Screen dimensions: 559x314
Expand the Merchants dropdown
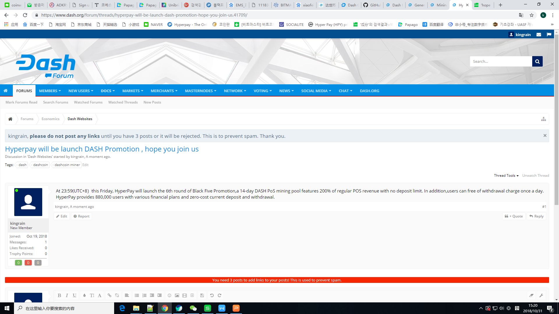pos(164,91)
